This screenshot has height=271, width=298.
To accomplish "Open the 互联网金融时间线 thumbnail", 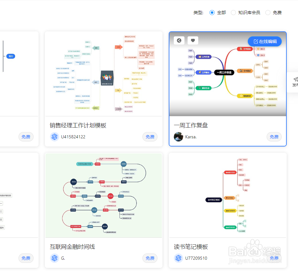I will pos(104,195).
